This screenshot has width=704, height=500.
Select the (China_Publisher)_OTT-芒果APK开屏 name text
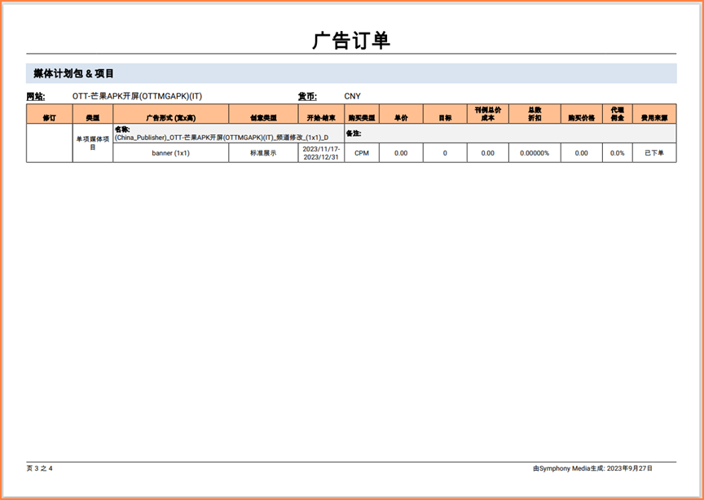point(222,138)
